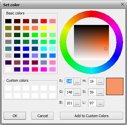Open the ellipsis button next to B value
The image size is (127, 125).
77,103
